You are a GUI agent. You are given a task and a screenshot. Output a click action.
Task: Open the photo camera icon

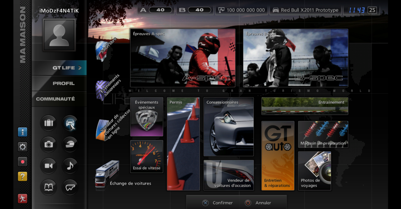[x=49, y=145]
